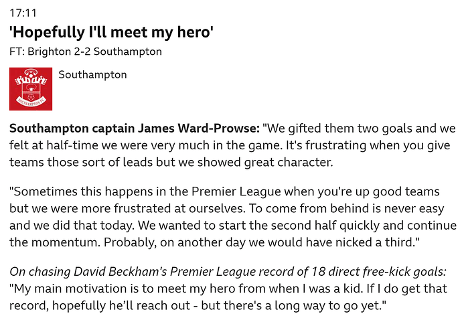Click the 17:11 timestamp
The image size is (462, 318).
click(x=22, y=13)
